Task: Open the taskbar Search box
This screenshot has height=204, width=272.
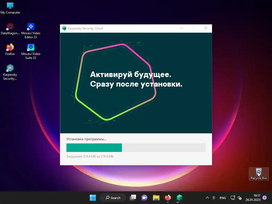Action: click(113, 198)
